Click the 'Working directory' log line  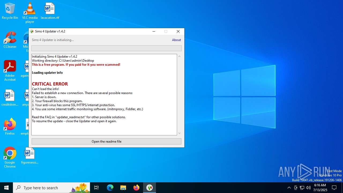63,61
